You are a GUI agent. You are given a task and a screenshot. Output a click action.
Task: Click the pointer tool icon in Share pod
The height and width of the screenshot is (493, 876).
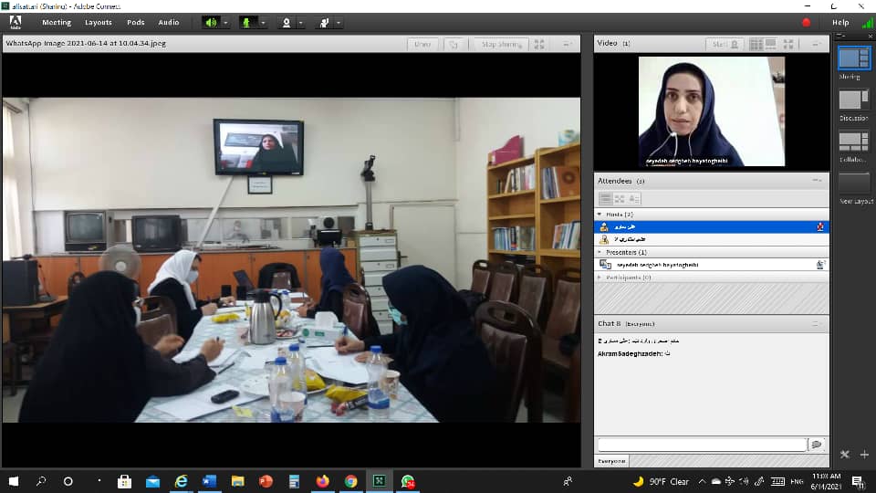(454, 44)
